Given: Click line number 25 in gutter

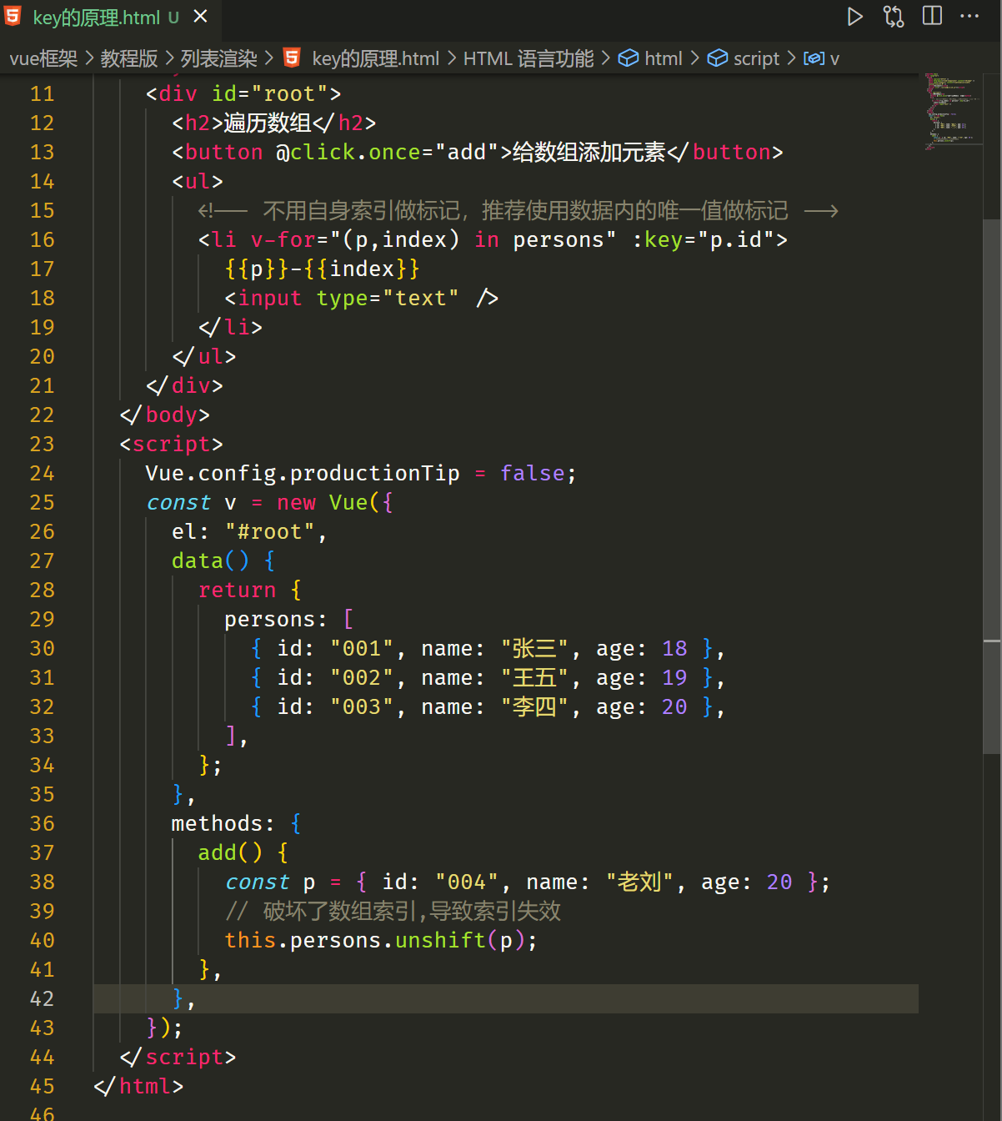Looking at the screenshot, I should click(x=42, y=502).
